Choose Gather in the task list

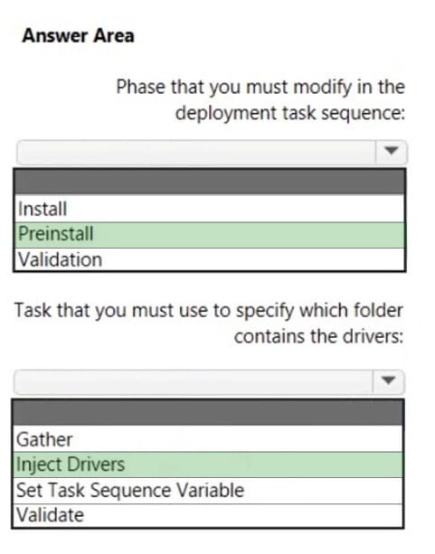[208, 439]
